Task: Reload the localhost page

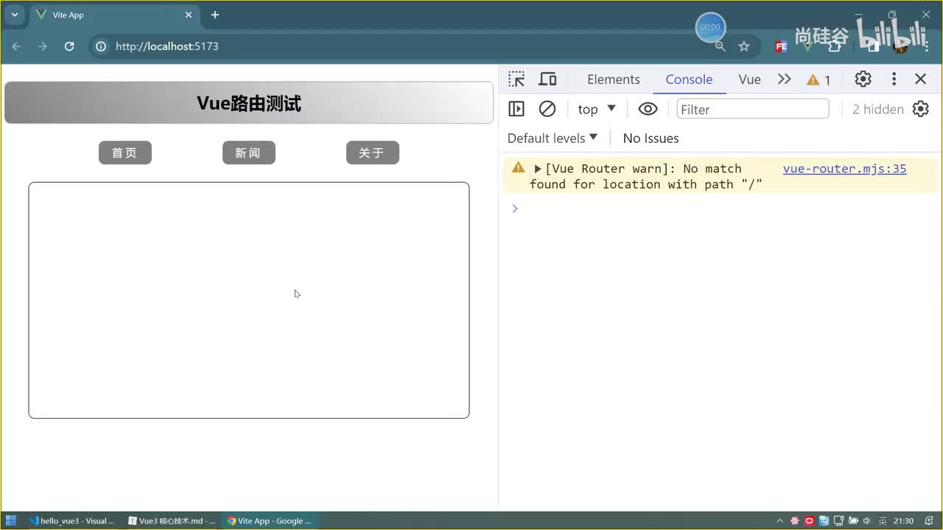Action: [x=69, y=46]
